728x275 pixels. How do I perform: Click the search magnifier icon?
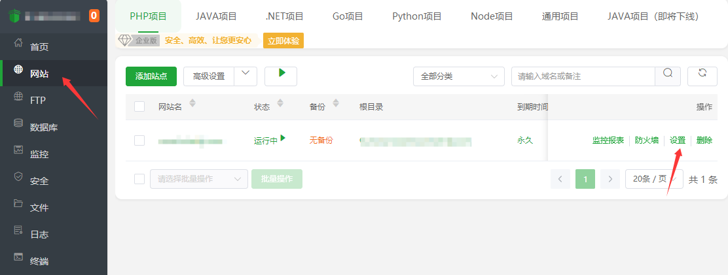coord(668,76)
